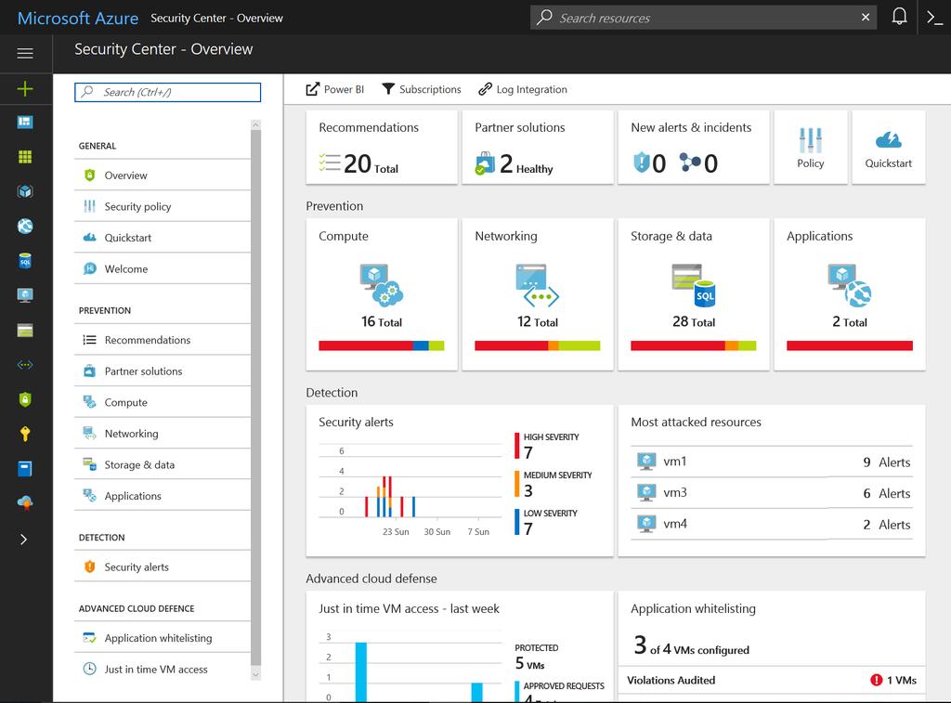This screenshot has height=703, width=951.
Task: Open Application whitelisting in the side menu
Action: coord(163,637)
